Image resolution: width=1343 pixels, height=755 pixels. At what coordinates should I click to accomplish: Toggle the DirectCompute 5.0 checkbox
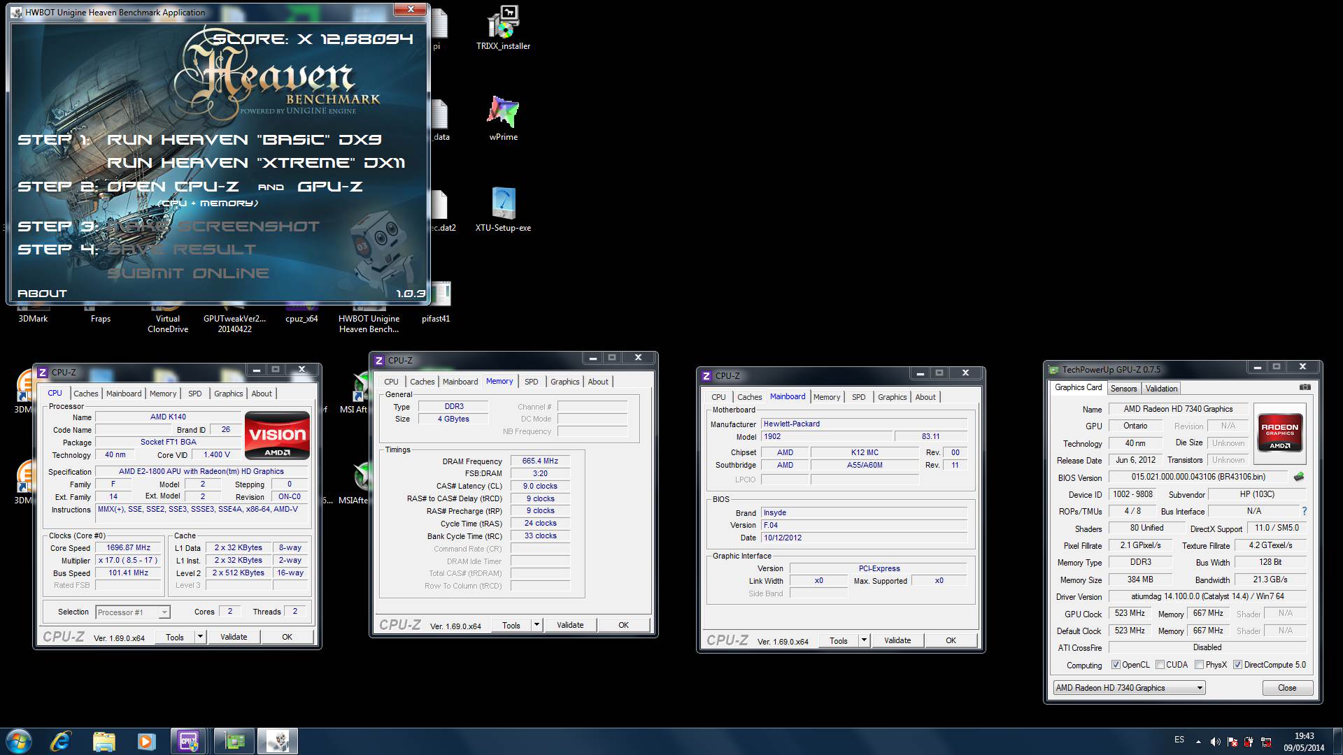pyautogui.click(x=1237, y=665)
